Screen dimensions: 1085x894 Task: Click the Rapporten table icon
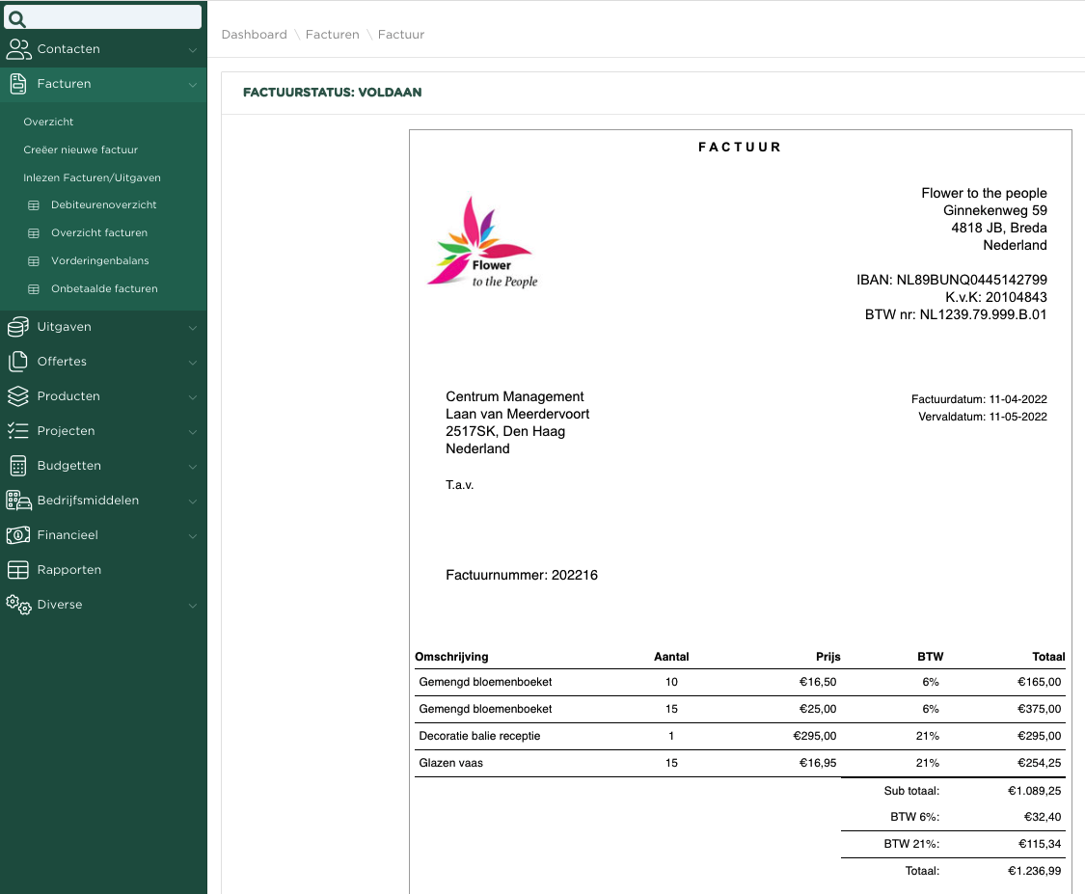17,570
